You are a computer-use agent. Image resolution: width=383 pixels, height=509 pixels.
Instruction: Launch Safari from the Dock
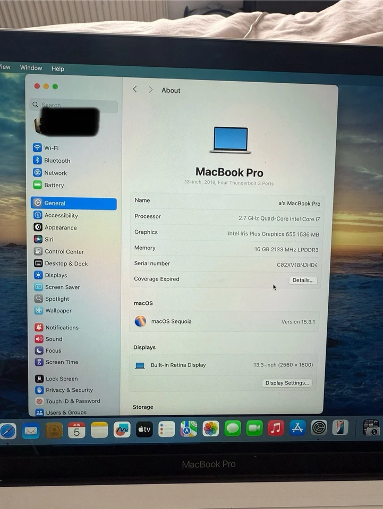[x=8, y=431]
